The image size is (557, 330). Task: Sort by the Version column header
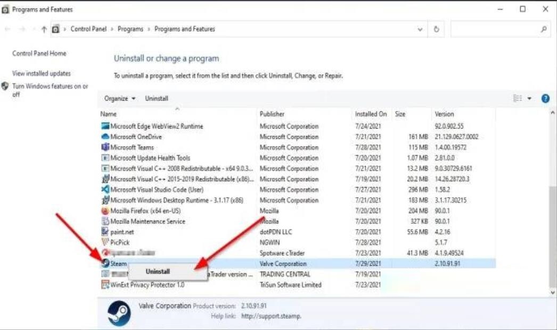(444, 114)
